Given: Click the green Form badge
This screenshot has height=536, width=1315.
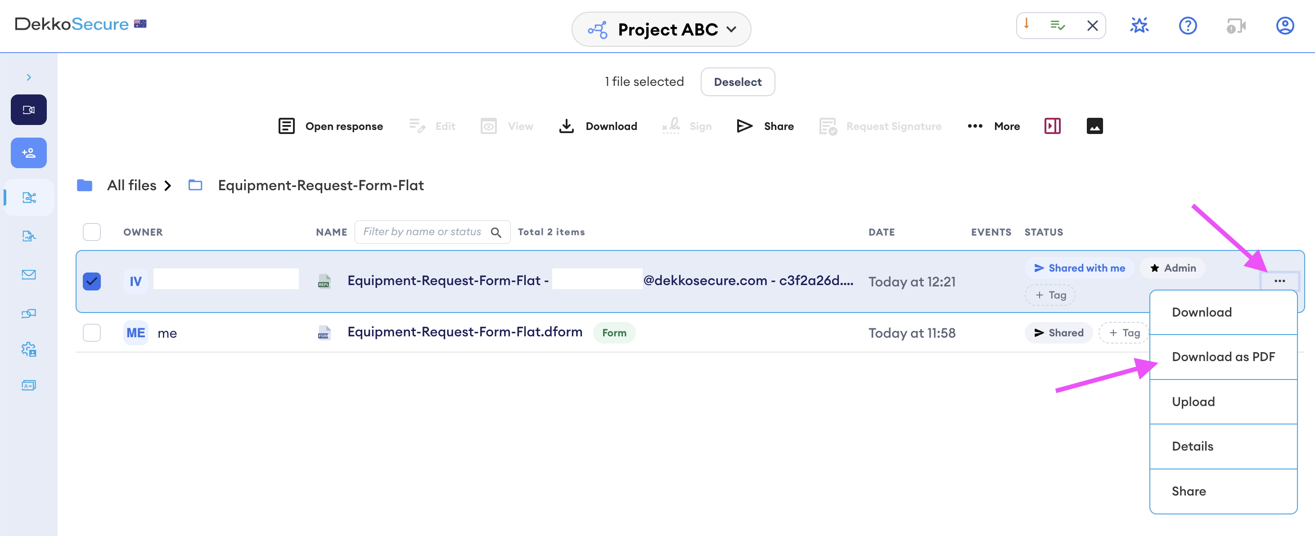Looking at the screenshot, I should [614, 333].
